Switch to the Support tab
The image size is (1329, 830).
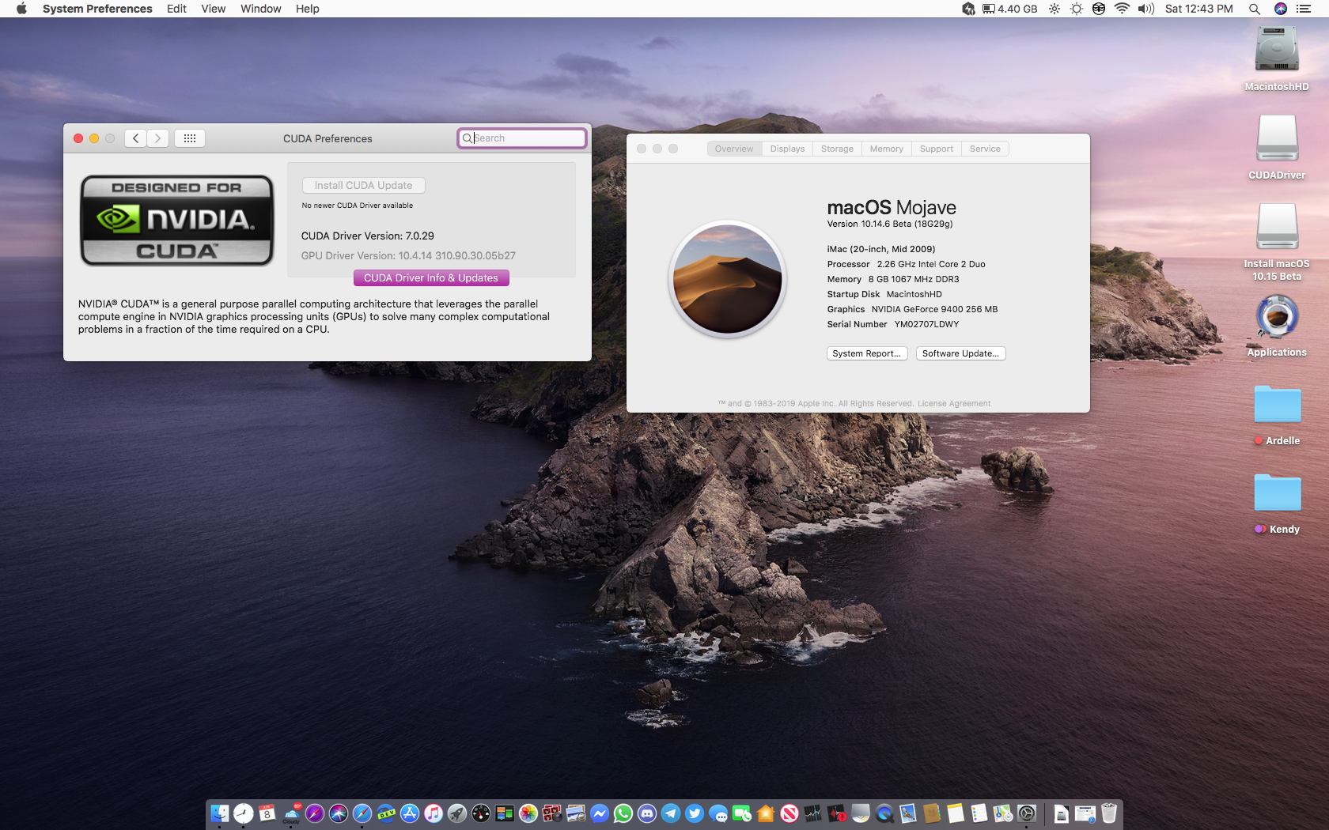936,149
